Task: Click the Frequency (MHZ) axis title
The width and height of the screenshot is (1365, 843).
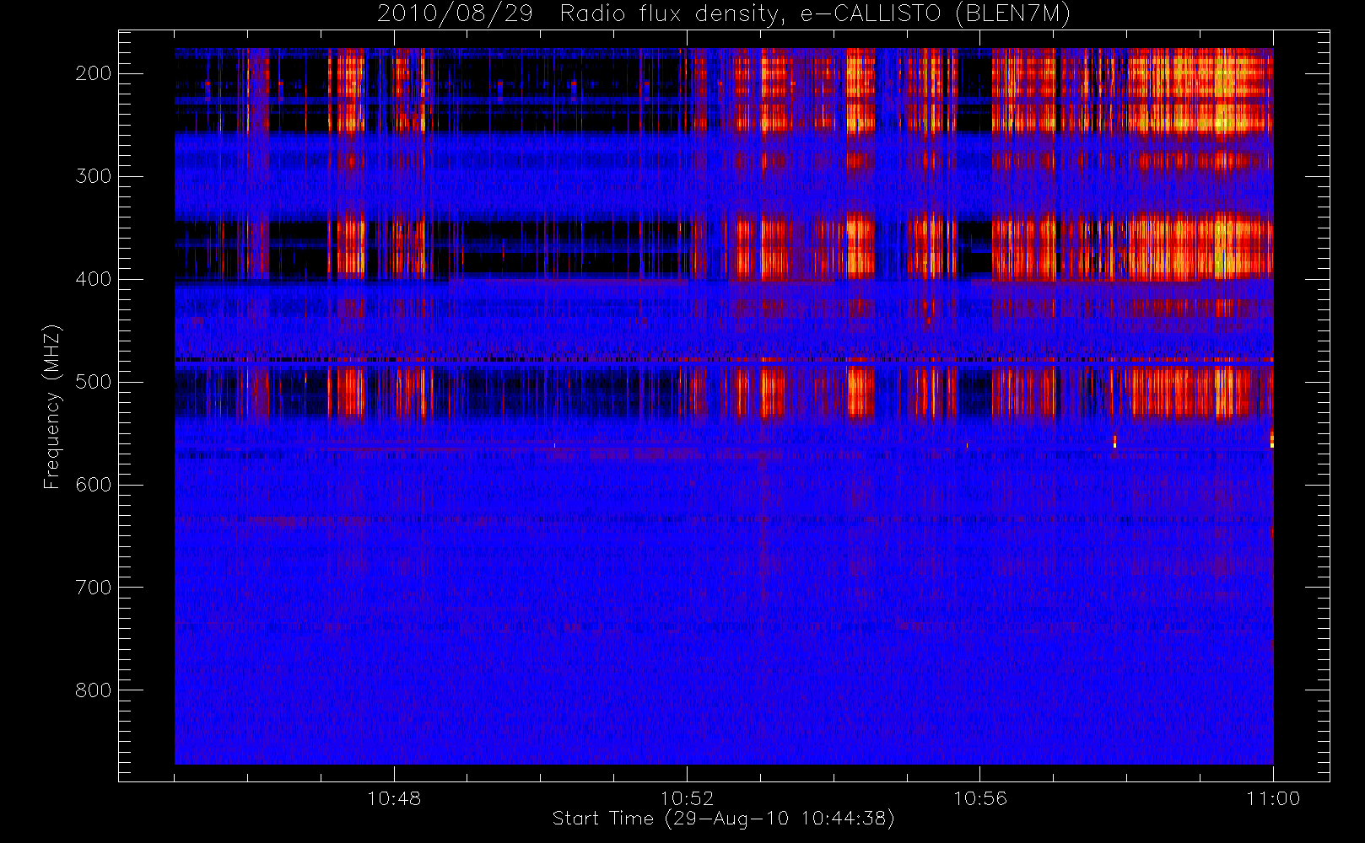Action: coord(52,406)
